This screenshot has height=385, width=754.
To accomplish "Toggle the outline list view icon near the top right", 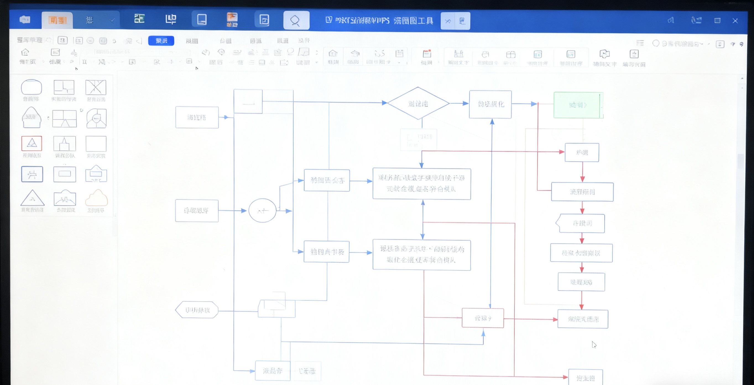I will pyautogui.click(x=640, y=43).
